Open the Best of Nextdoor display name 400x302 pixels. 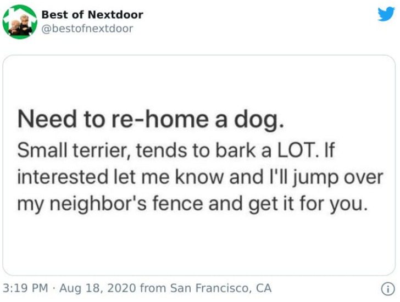point(92,14)
